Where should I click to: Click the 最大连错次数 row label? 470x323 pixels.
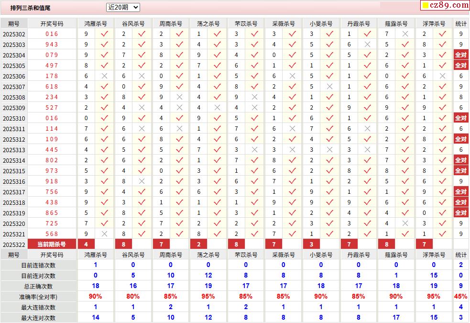coord(38,307)
